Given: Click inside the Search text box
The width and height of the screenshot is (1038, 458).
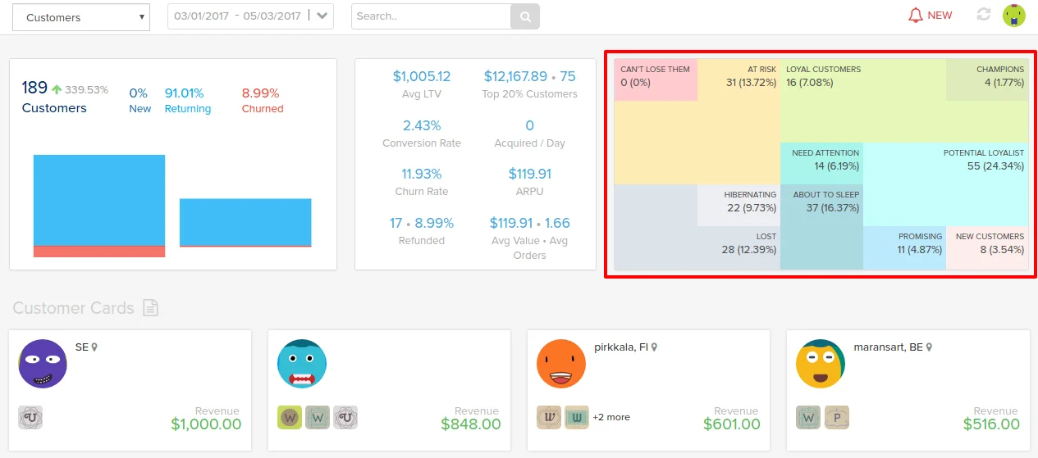Looking at the screenshot, I should point(431,16).
